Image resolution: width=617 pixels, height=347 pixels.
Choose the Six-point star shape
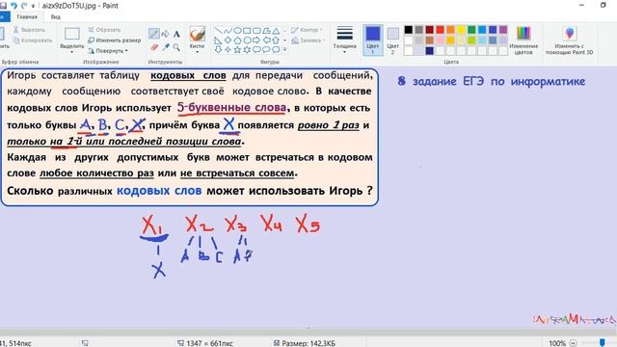pyautogui.click(x=247, y=49)
